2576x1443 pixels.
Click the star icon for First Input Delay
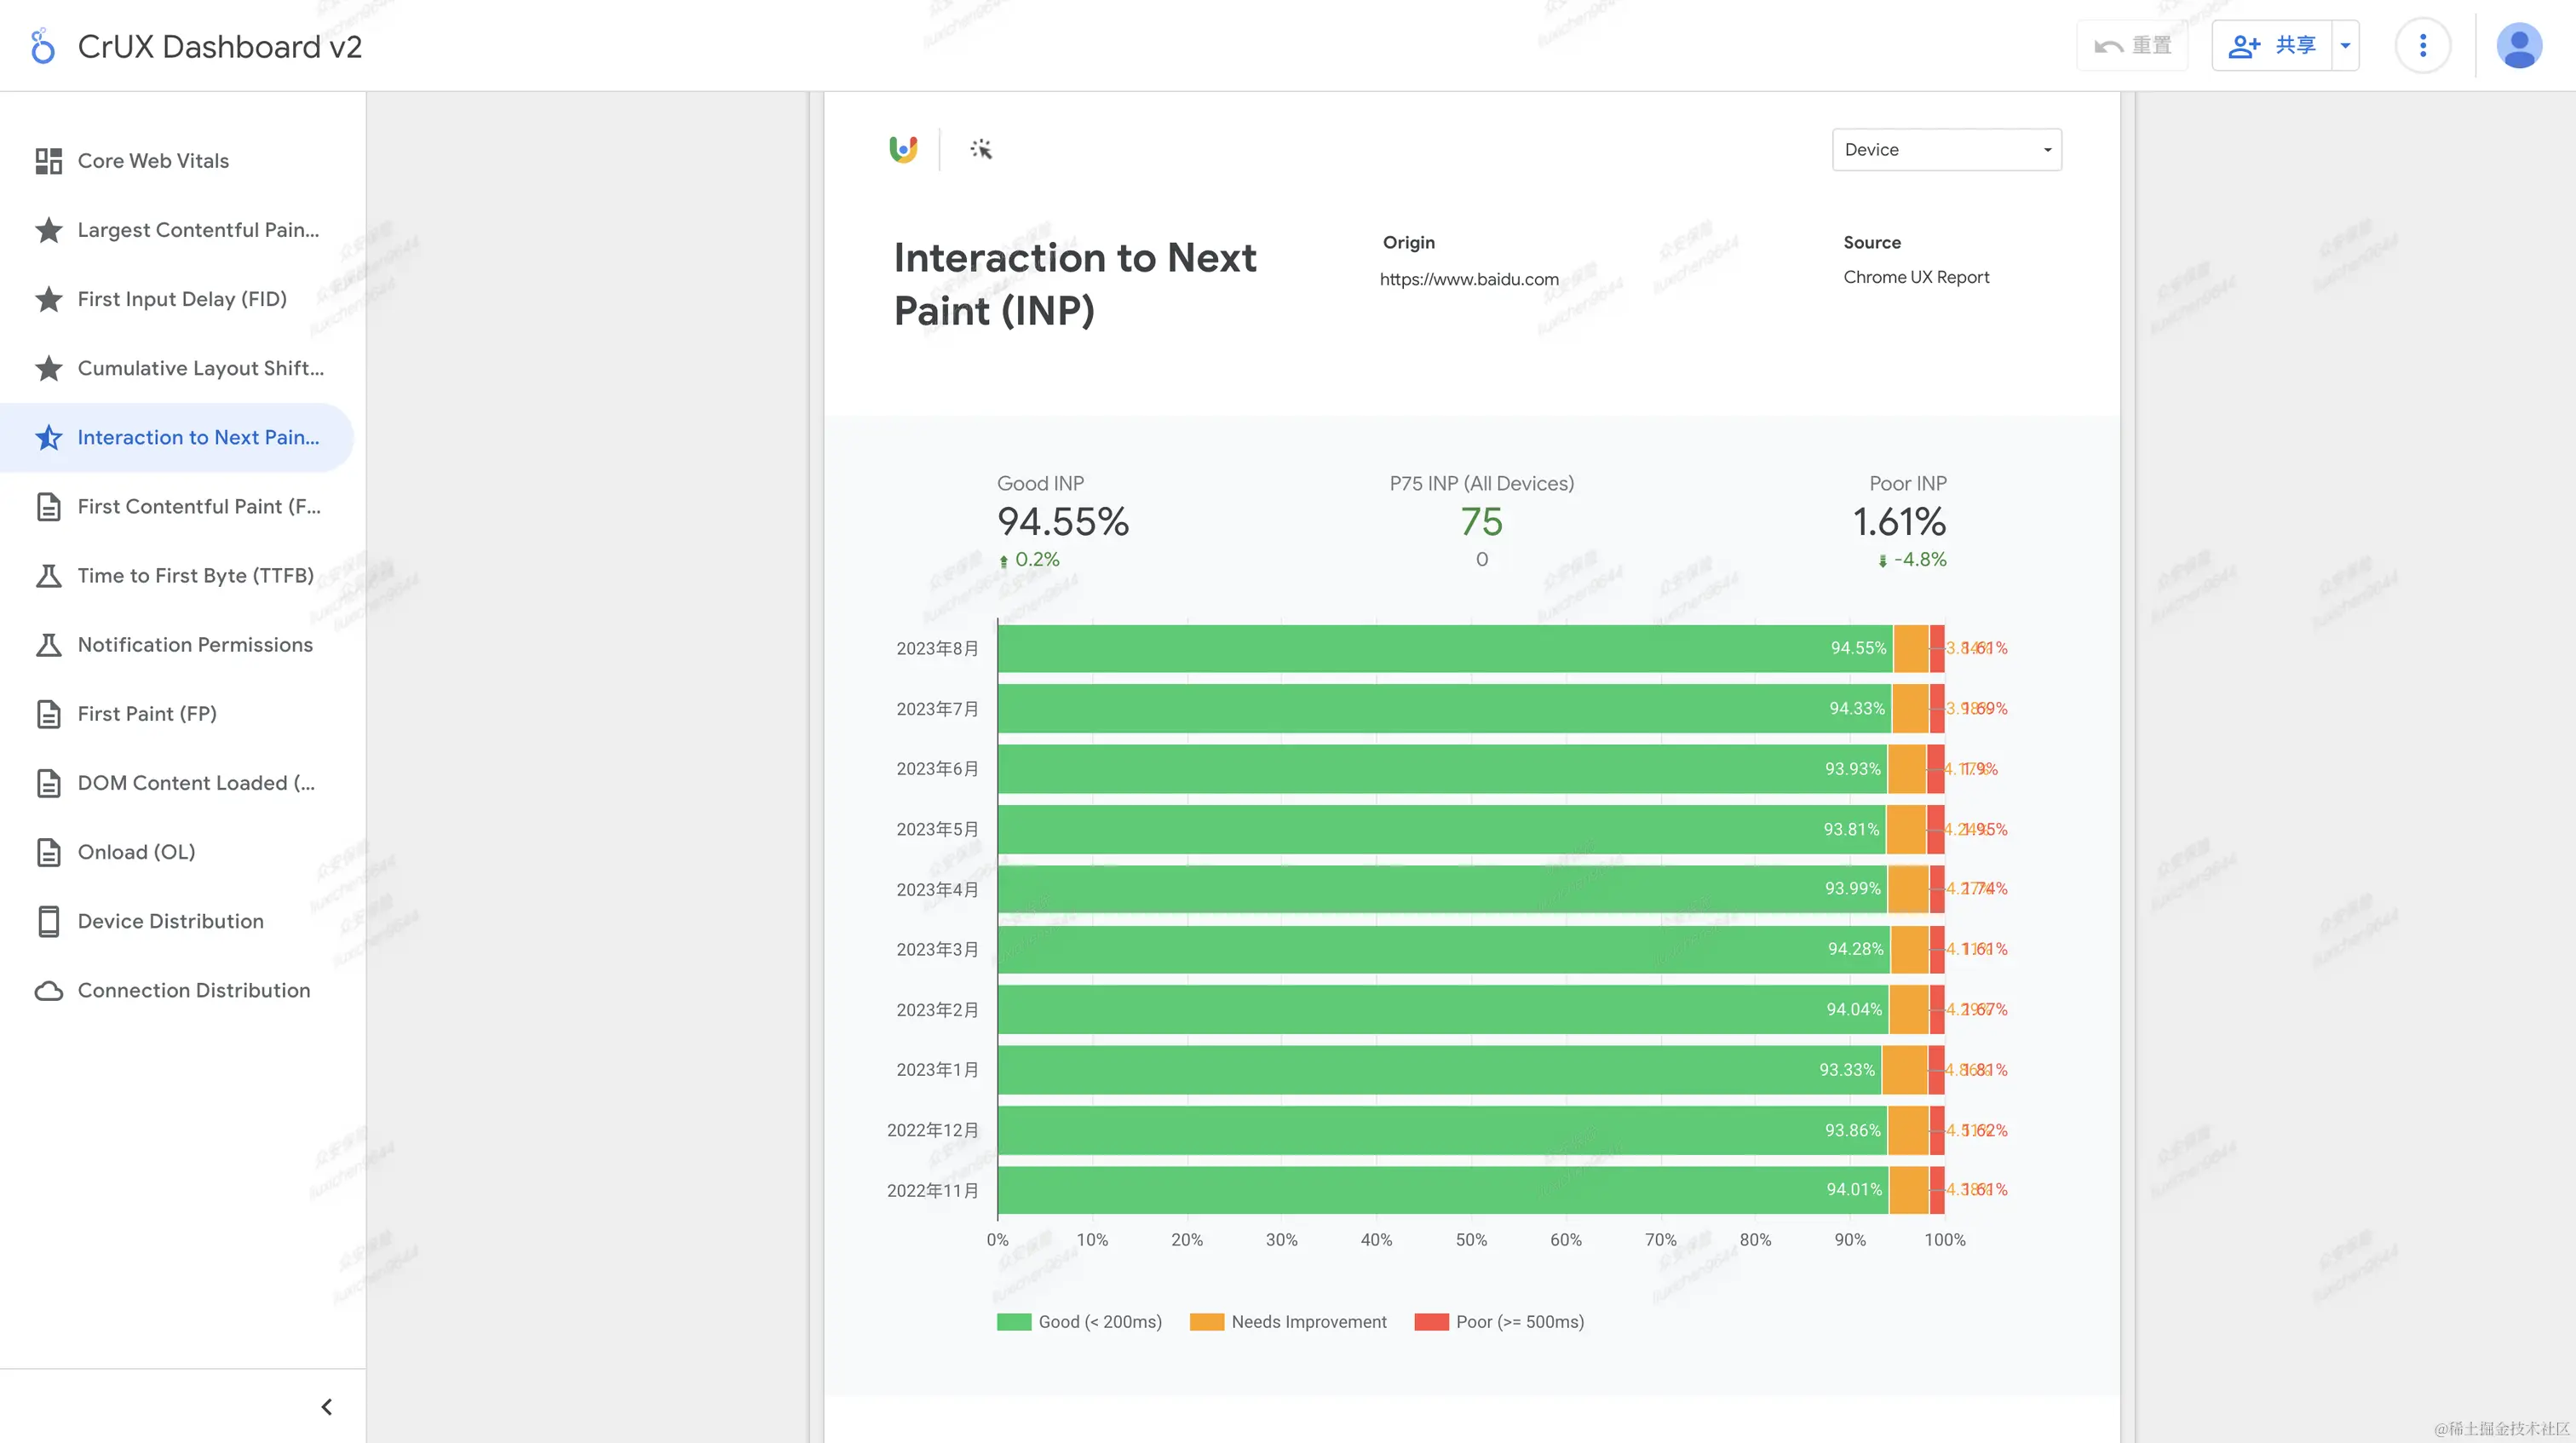click(48, 299)
